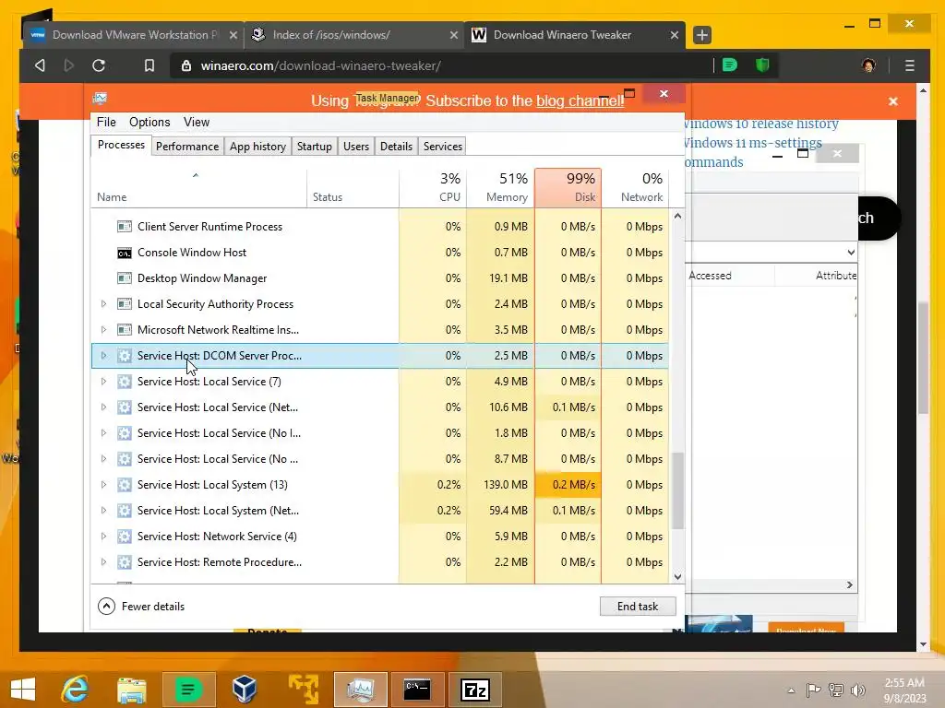Image resolution: width=945 pixels, height=708 pixels.
Task: Click the browser page vertical scrollbar thumb
Action: 923,359
